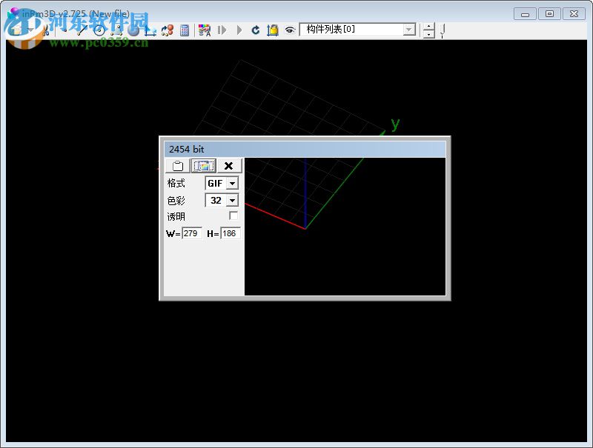Copy image to clipboard in the capture dialog

(177, 166)
